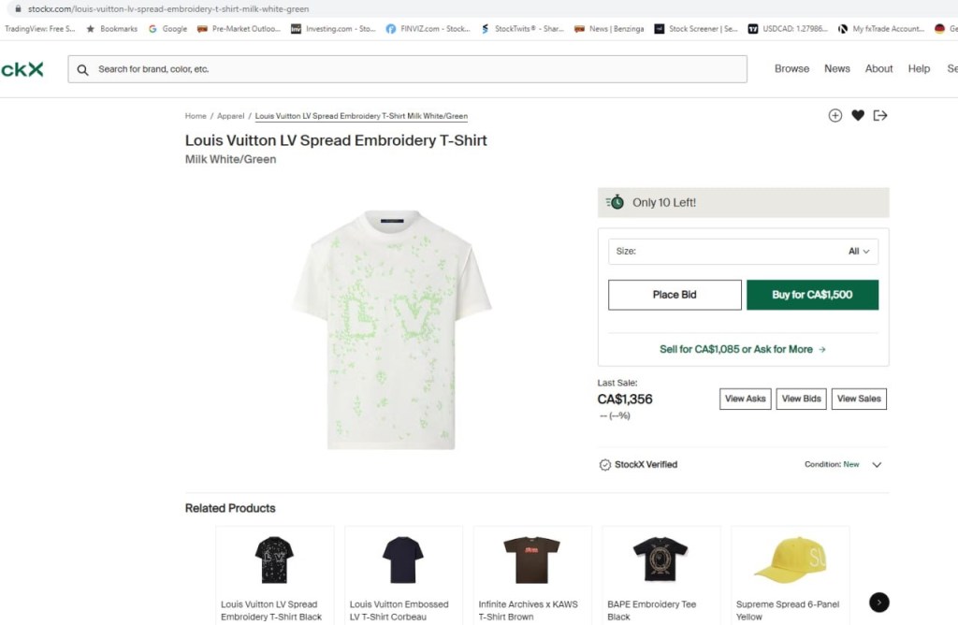Open the Google bookmark
The width and height of the screenshot is (958, 625).
click(x=168, y=29)
